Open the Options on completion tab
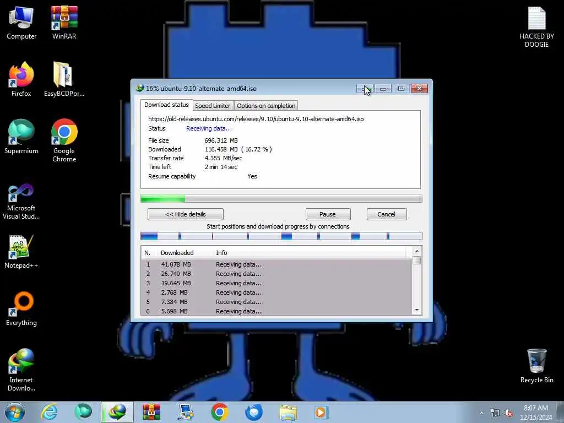The image size is (564, 423). point(266,106)
